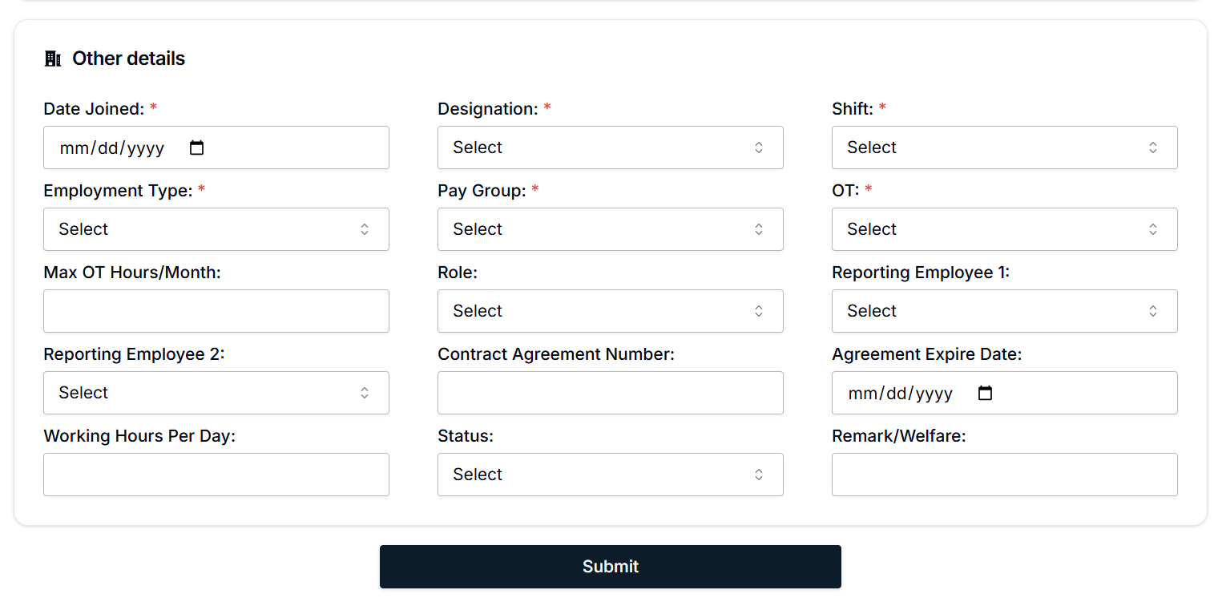Image resolution: width=1222 pixels, height=602 pixels.
Task: Open the Agreement Expire Date calendar picker
Action: click(985, 393)
